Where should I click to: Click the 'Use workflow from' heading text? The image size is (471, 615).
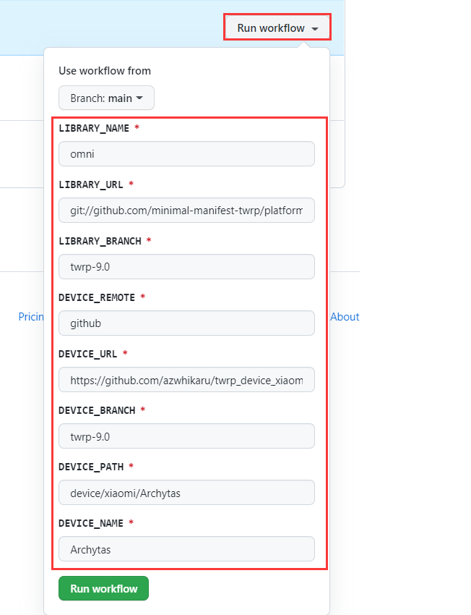click(x=105, y=71)
